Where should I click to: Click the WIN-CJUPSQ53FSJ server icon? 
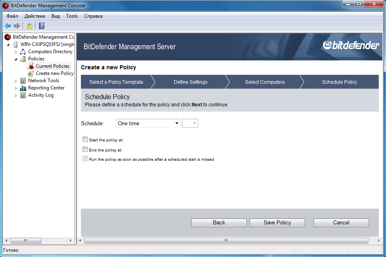(16, 44)
